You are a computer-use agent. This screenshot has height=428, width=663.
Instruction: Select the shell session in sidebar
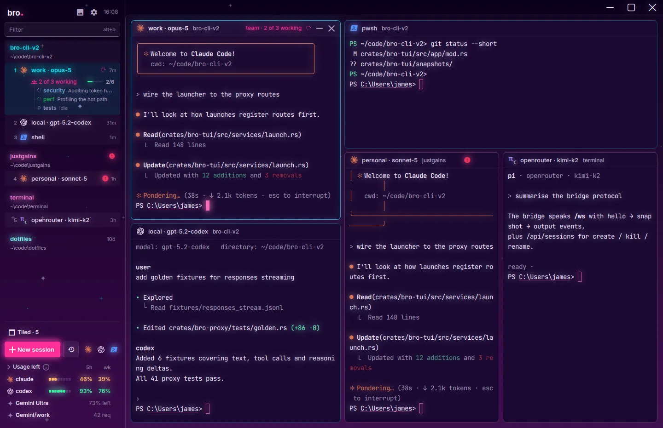[x=63, y=137]
